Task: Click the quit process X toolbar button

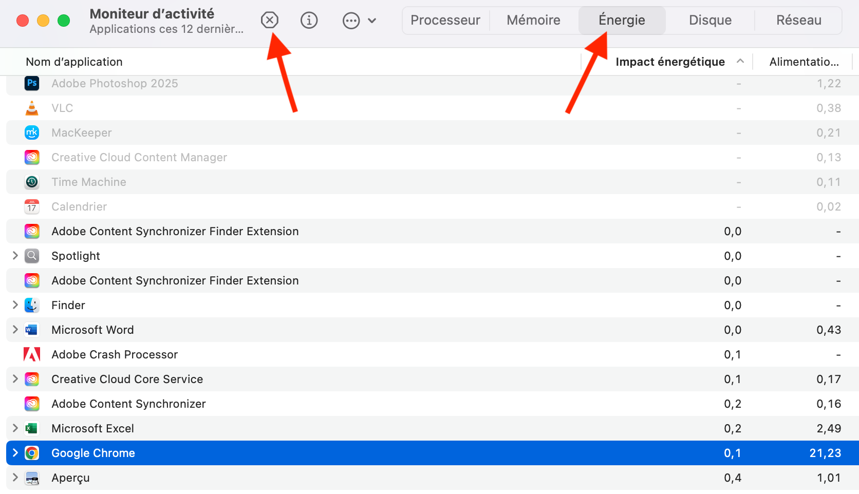Action: (x=270, y=20)
